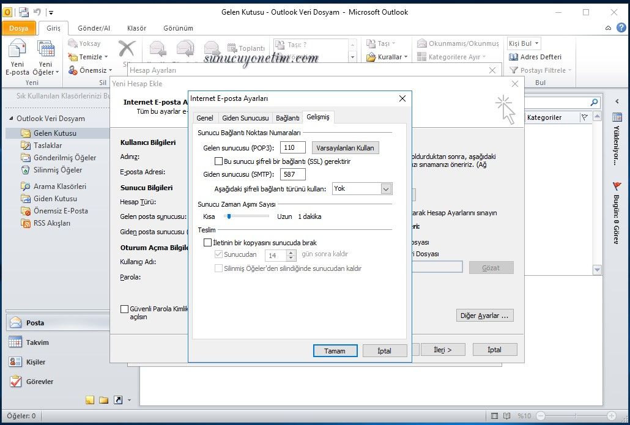630x425 pixels.
Task: Click search magnifier icon in mail list
Action: click(x=595, y=103)
